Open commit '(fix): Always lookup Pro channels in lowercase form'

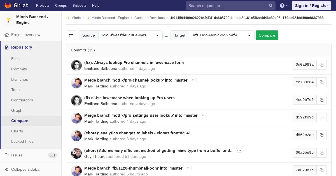click(x=134, y=63)
